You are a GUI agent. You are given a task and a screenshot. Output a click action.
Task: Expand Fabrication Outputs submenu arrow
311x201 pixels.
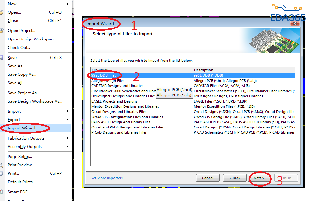click(68, 138)
